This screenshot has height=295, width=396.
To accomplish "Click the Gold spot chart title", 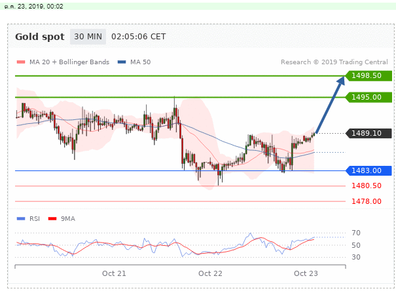I will coord(40,37).
